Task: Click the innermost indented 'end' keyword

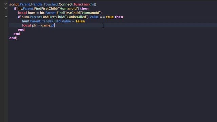Action: point(21,29)
